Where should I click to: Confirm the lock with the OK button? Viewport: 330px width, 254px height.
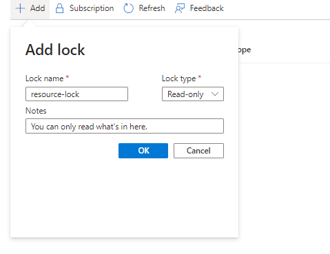coord(143,151)
